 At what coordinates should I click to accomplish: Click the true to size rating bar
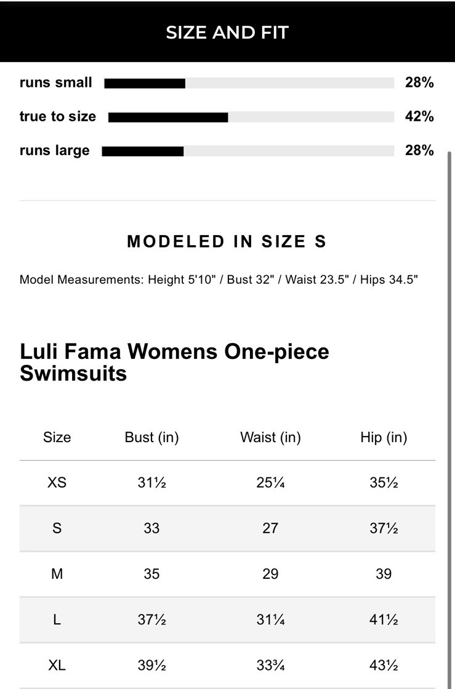251,117
